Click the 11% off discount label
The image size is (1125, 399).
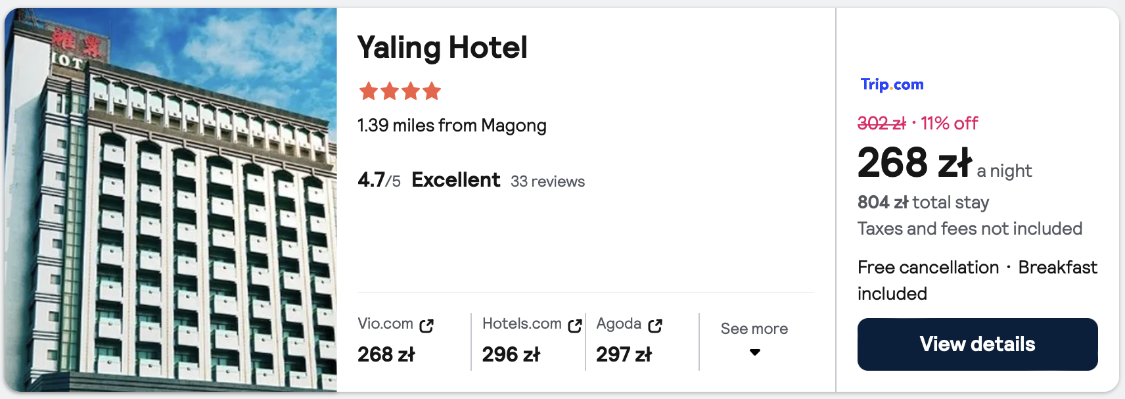pos(949,123)
